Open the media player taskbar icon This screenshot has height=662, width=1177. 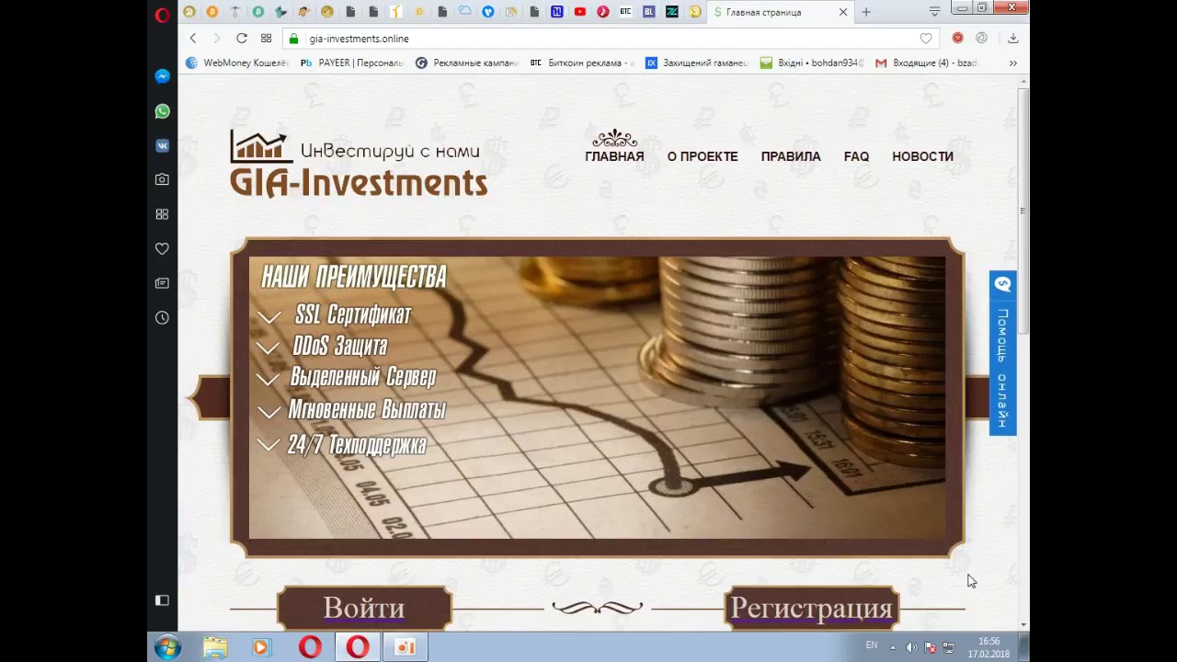click(x=262, y=647)
